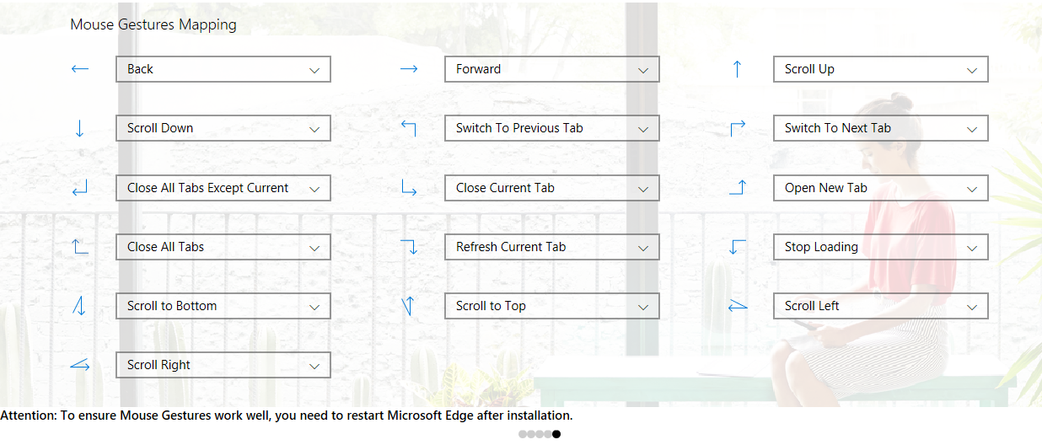Image resolution: width=1042 pixels, height=445 pixels.
Task: Click gesture icon beside Close All Tabs
Action: click(80, 247)
